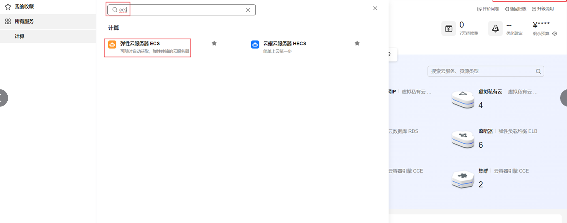Click the orange ECS cloud icon
This screenshot has width=567, height=223.
pyautogui.click(x=112, y=45)
